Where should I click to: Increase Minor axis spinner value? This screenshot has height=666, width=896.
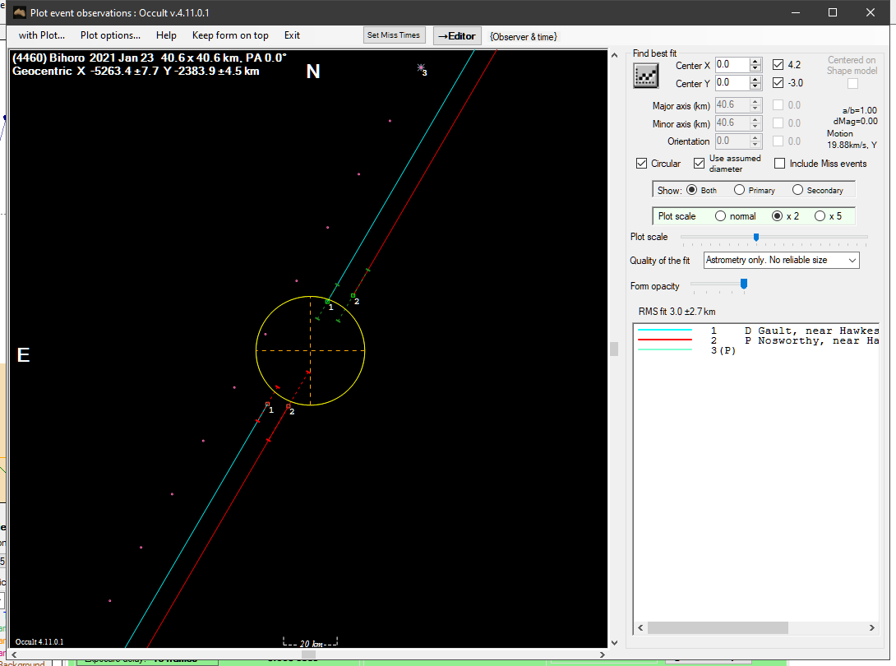755,119
